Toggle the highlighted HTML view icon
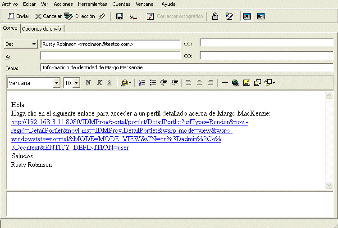Viewport: 338px width, 228px height. [247, 16]
